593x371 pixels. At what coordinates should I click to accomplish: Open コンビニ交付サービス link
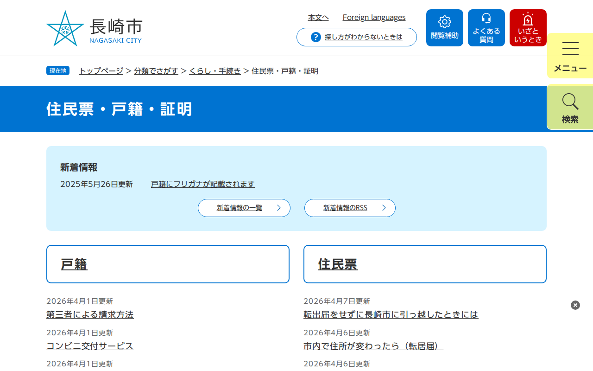click(x=90, y=346)
